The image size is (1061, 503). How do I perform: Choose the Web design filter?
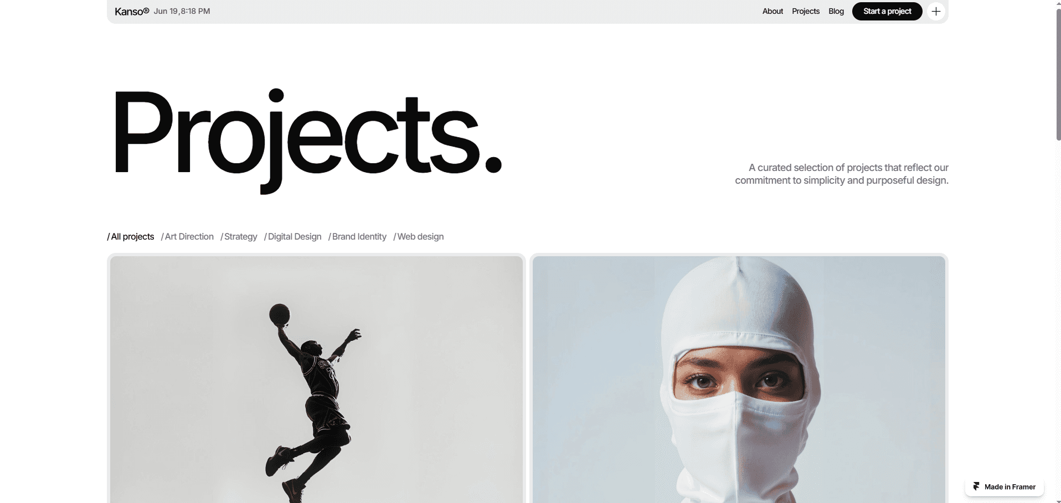pyautogui.click(x=419, y=236)
